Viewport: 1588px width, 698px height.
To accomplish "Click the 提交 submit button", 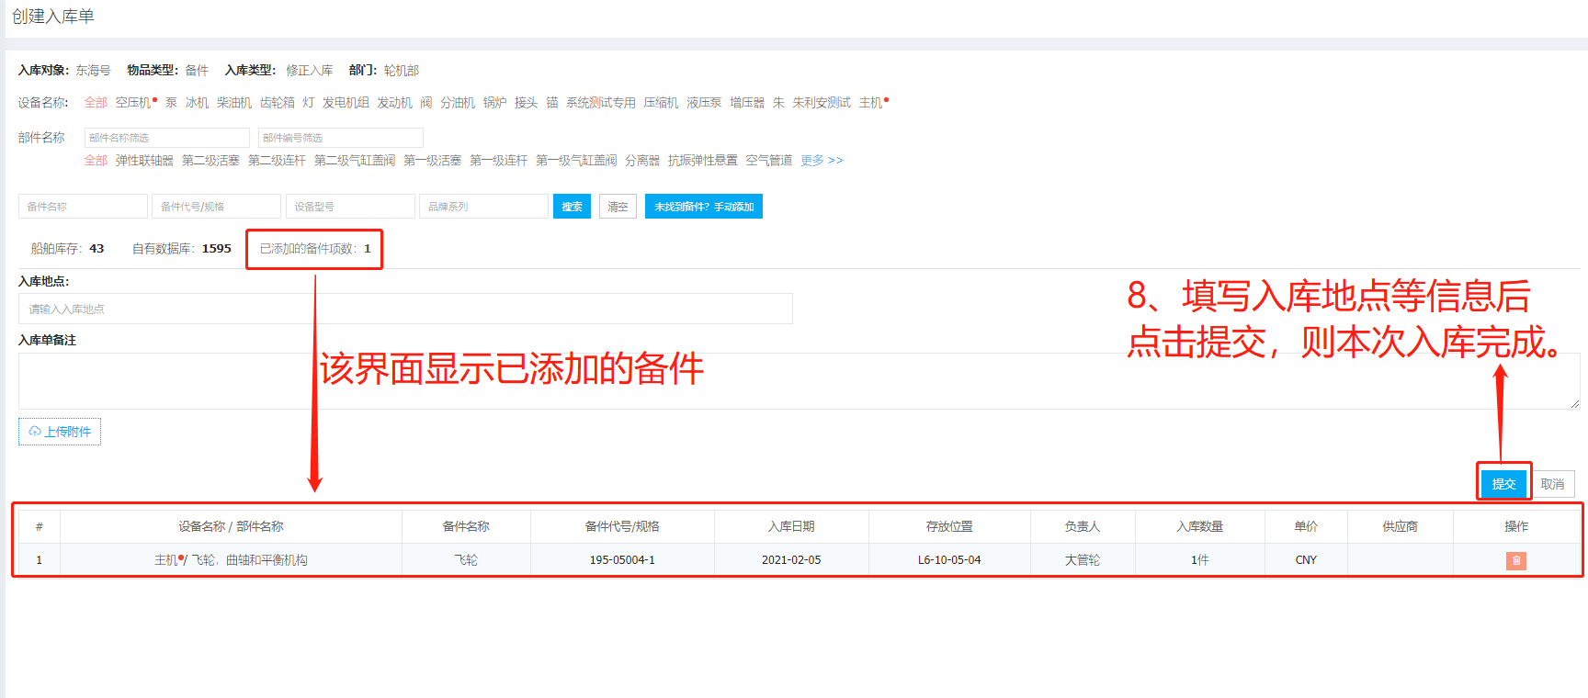I will pos(1503,484).
